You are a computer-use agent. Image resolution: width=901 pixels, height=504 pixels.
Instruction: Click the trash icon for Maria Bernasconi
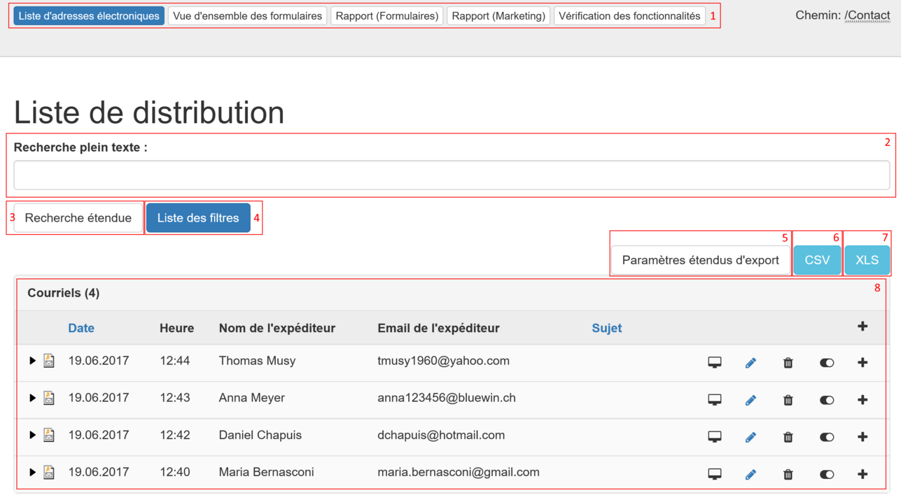coord(788,474)
